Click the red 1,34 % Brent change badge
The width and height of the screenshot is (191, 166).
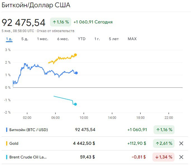(164, 157)
